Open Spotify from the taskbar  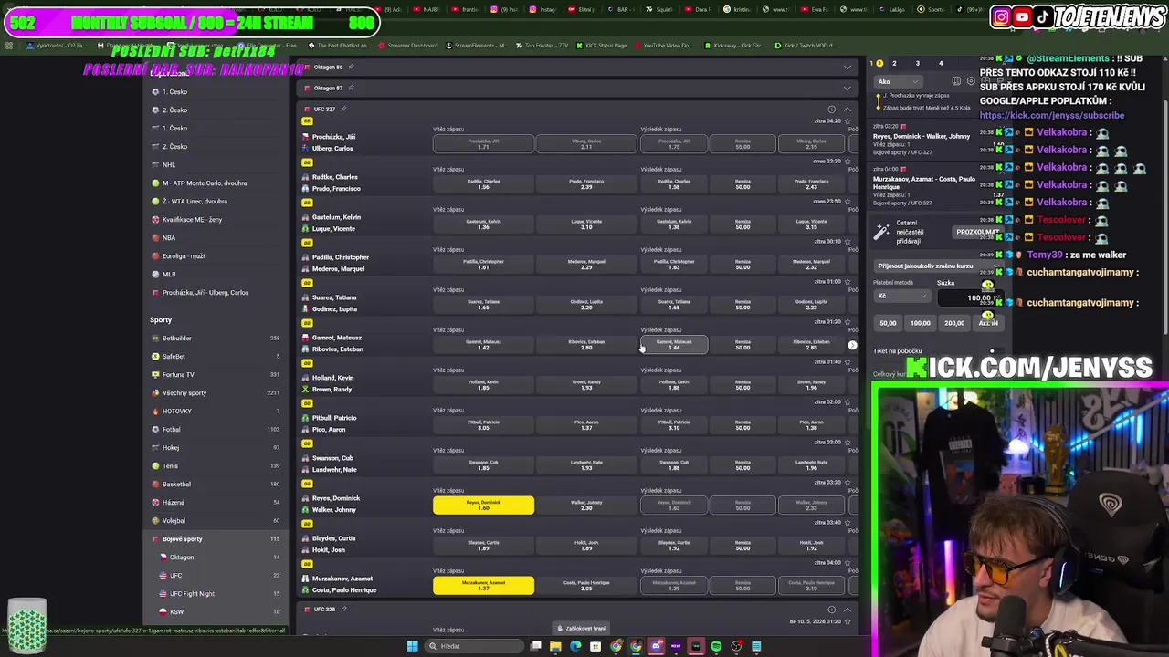tap(716, 646)
